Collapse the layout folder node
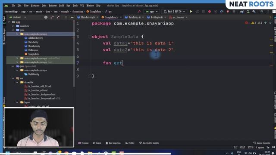This screenshot has height=155, width=276. tap(17, 102)
